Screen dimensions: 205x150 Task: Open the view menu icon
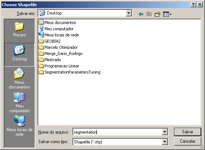coord(167,14)
